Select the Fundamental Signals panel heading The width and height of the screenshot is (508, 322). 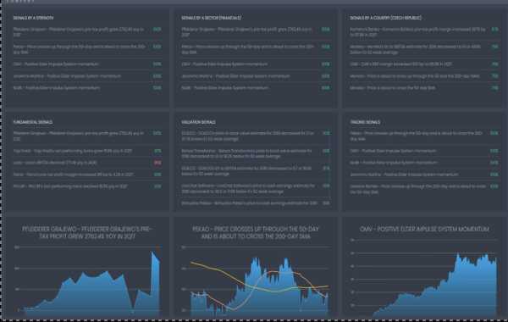32,122
